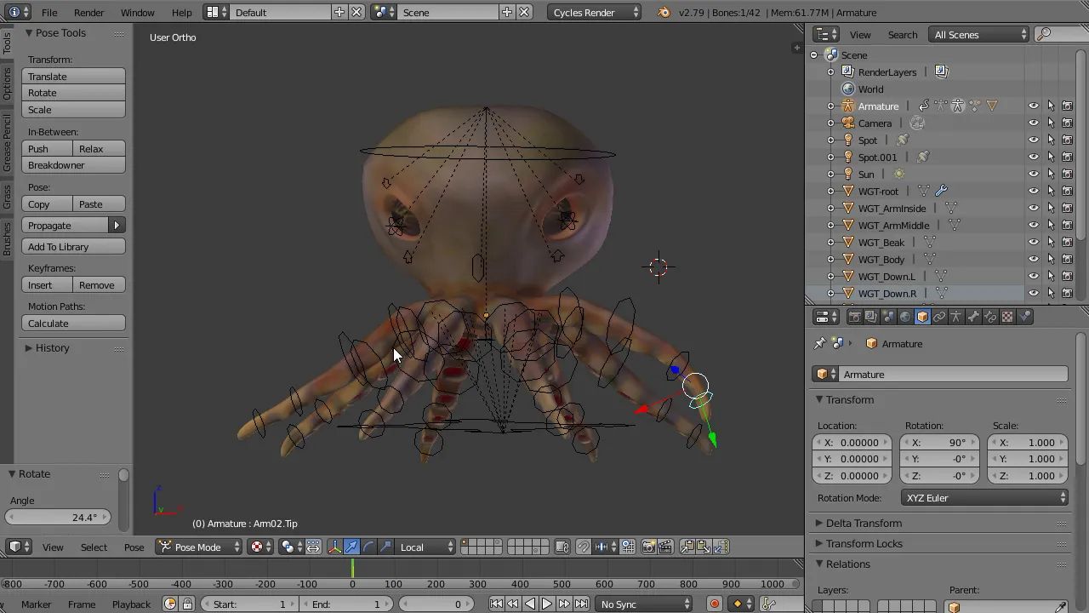Expand the Armature tree item in outliner

pos(831,106)
